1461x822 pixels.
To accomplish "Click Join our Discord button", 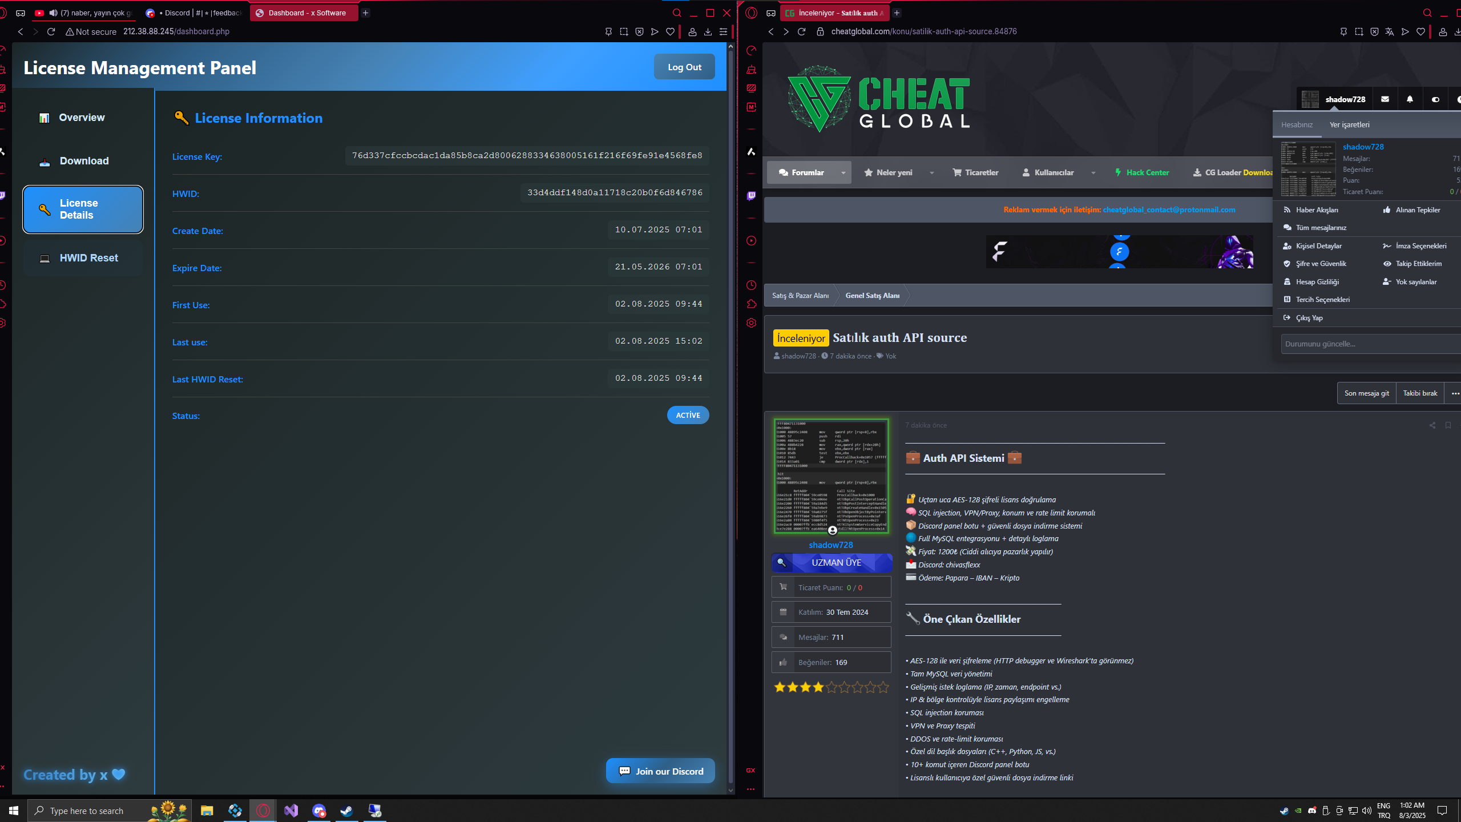I will (x=660, y=771).
